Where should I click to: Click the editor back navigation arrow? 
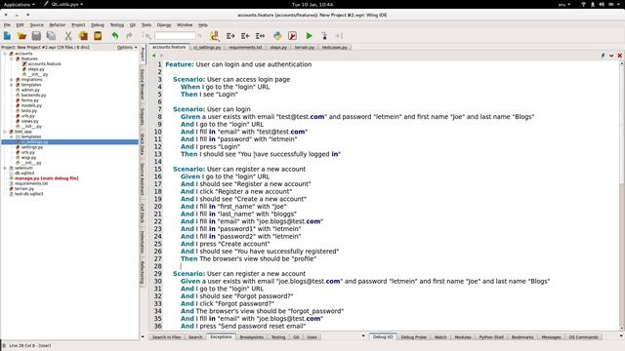point(154,56)
